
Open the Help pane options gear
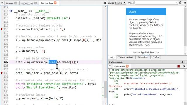(185, 3)
